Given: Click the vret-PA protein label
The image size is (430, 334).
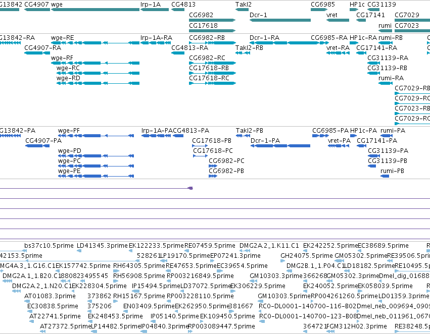Looking at the screenshot, I should pos(339,141).
